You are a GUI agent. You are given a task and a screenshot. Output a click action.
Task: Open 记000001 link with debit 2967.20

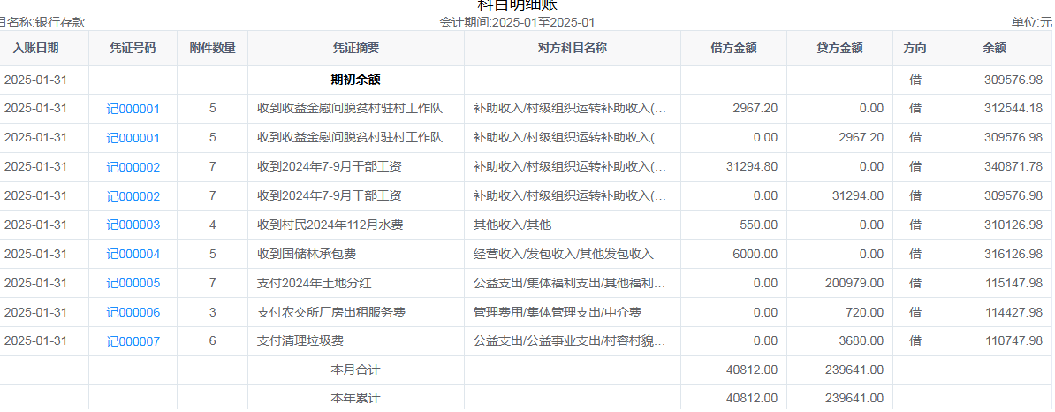coord(133,109)
